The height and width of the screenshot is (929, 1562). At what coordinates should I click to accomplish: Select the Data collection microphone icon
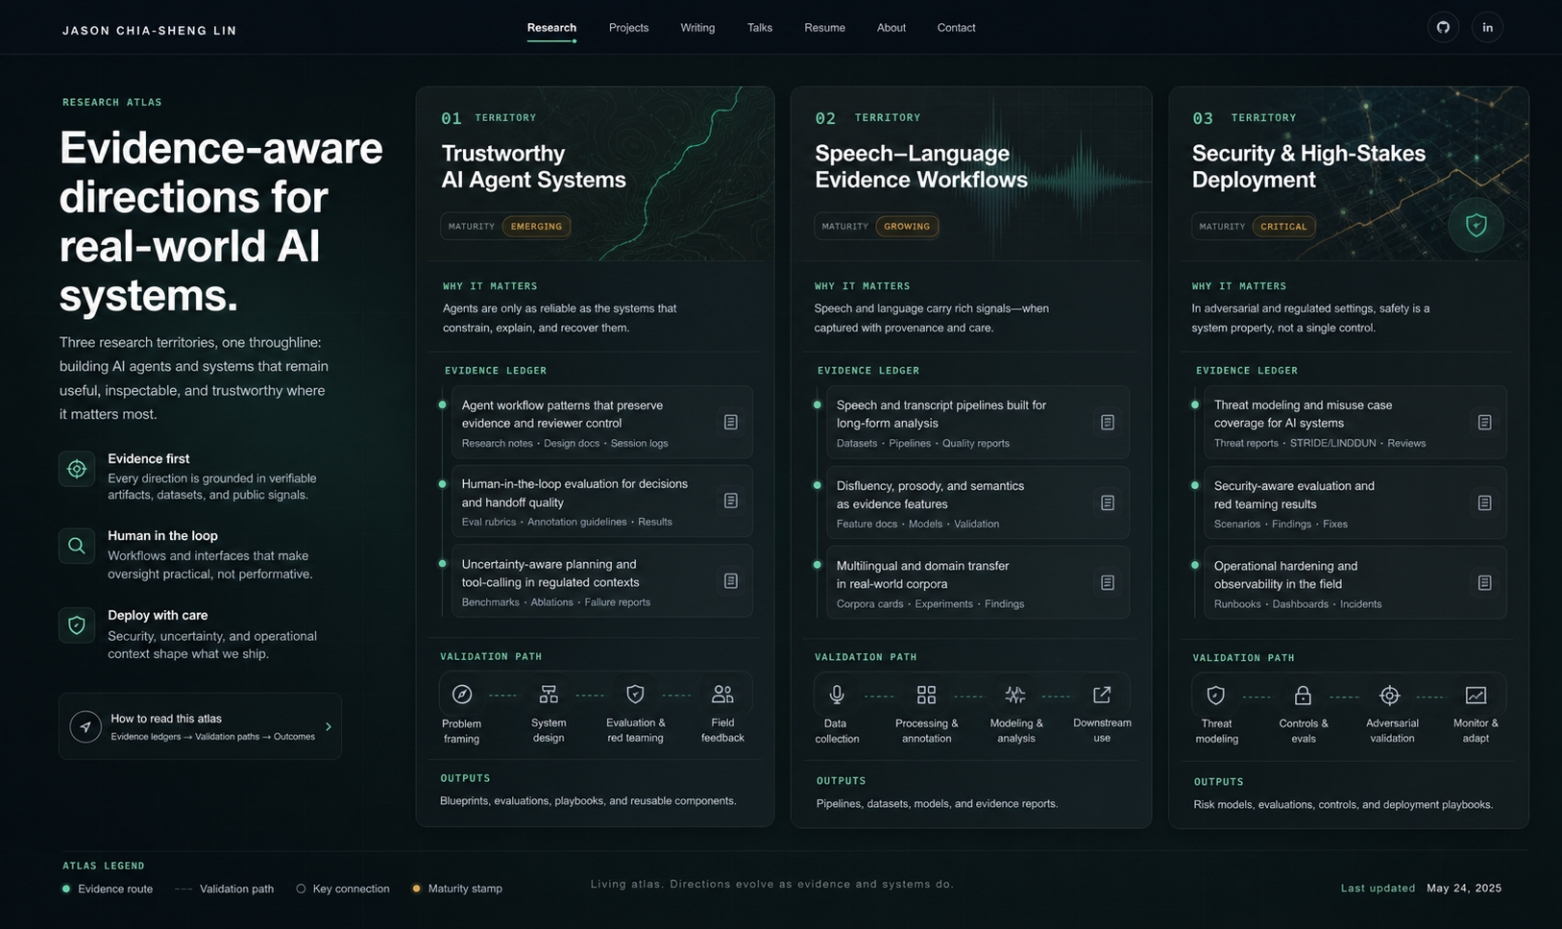tap(837, 694)
